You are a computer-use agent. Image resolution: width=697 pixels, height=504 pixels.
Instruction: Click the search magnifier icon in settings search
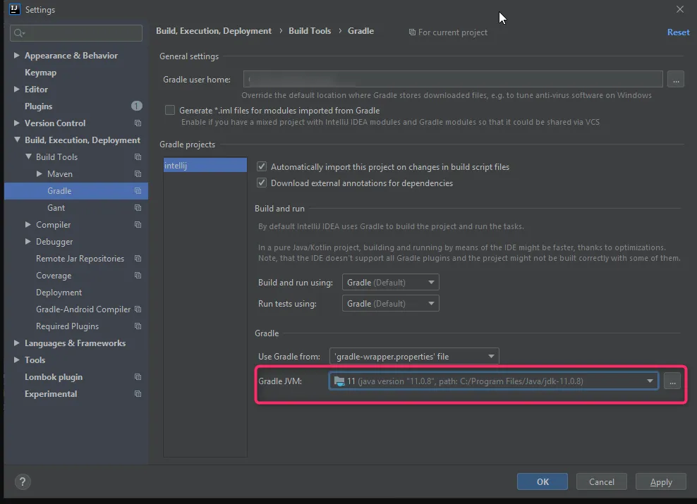[x=19, y=33]
